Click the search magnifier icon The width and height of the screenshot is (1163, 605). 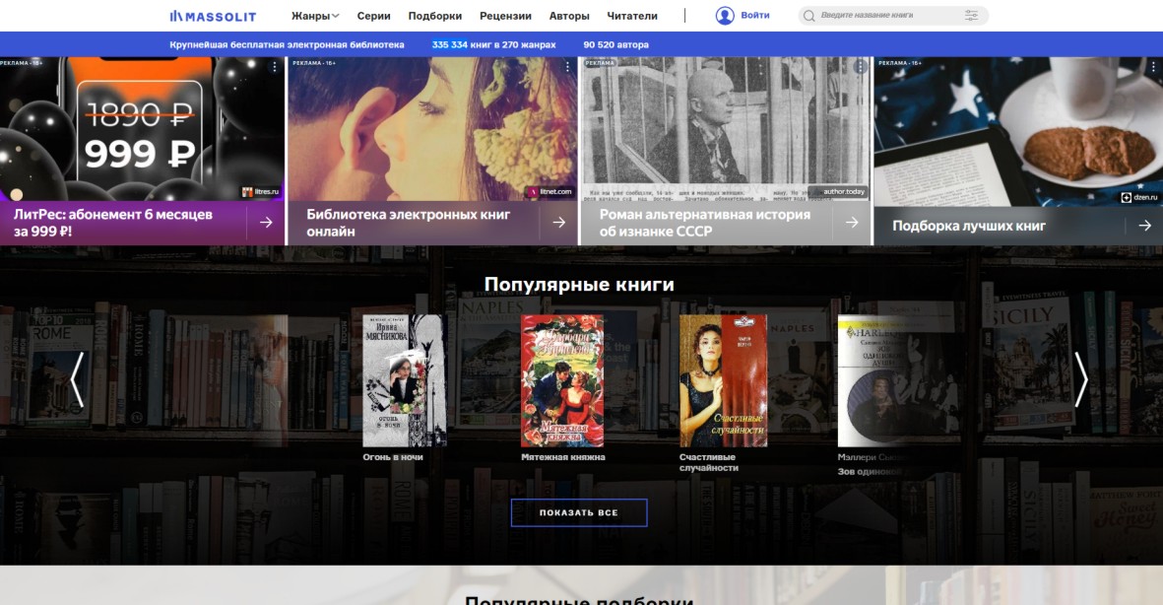[x=808, y=16]
